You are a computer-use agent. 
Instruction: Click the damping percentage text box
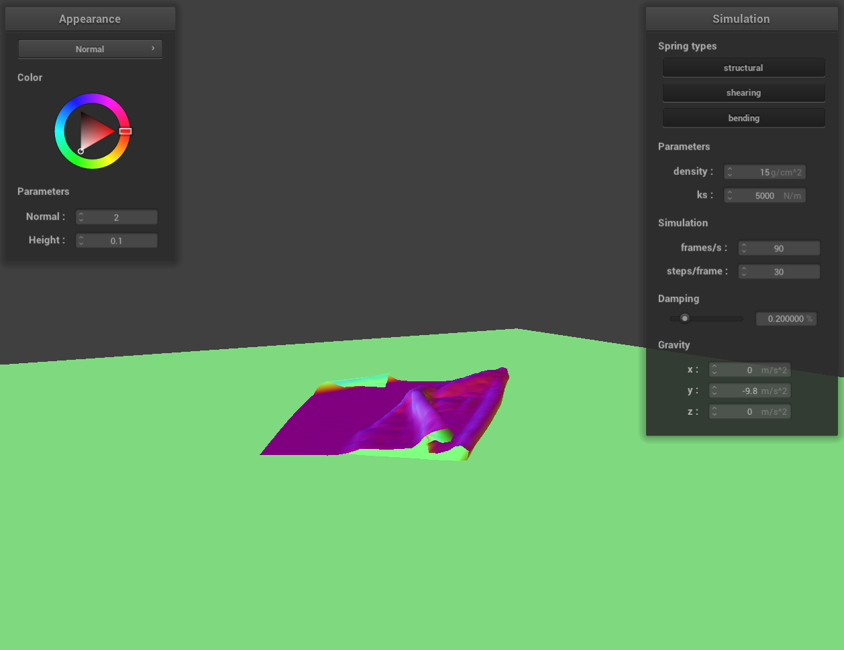(786, 319)
